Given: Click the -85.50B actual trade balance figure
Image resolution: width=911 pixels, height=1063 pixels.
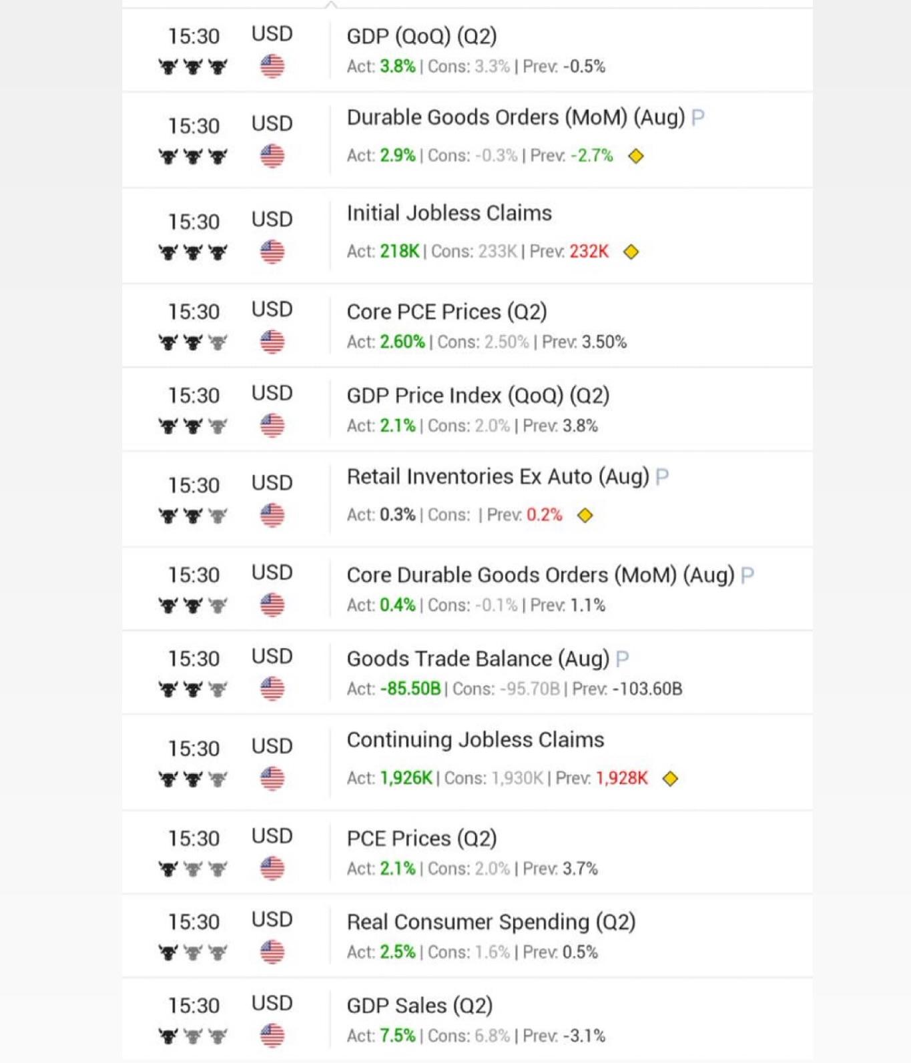Looking at the screenshot, I should pos(410,689).
